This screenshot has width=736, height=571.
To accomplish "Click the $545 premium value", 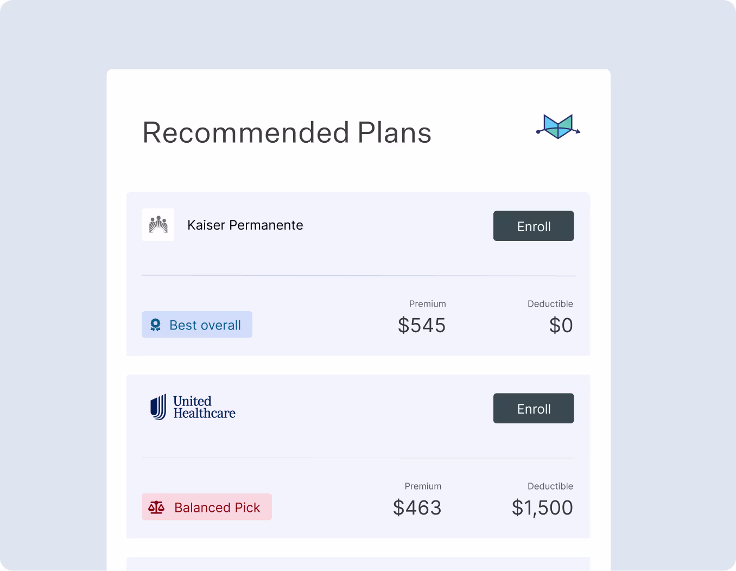I will pyautogui.click(x=421, y=325).
